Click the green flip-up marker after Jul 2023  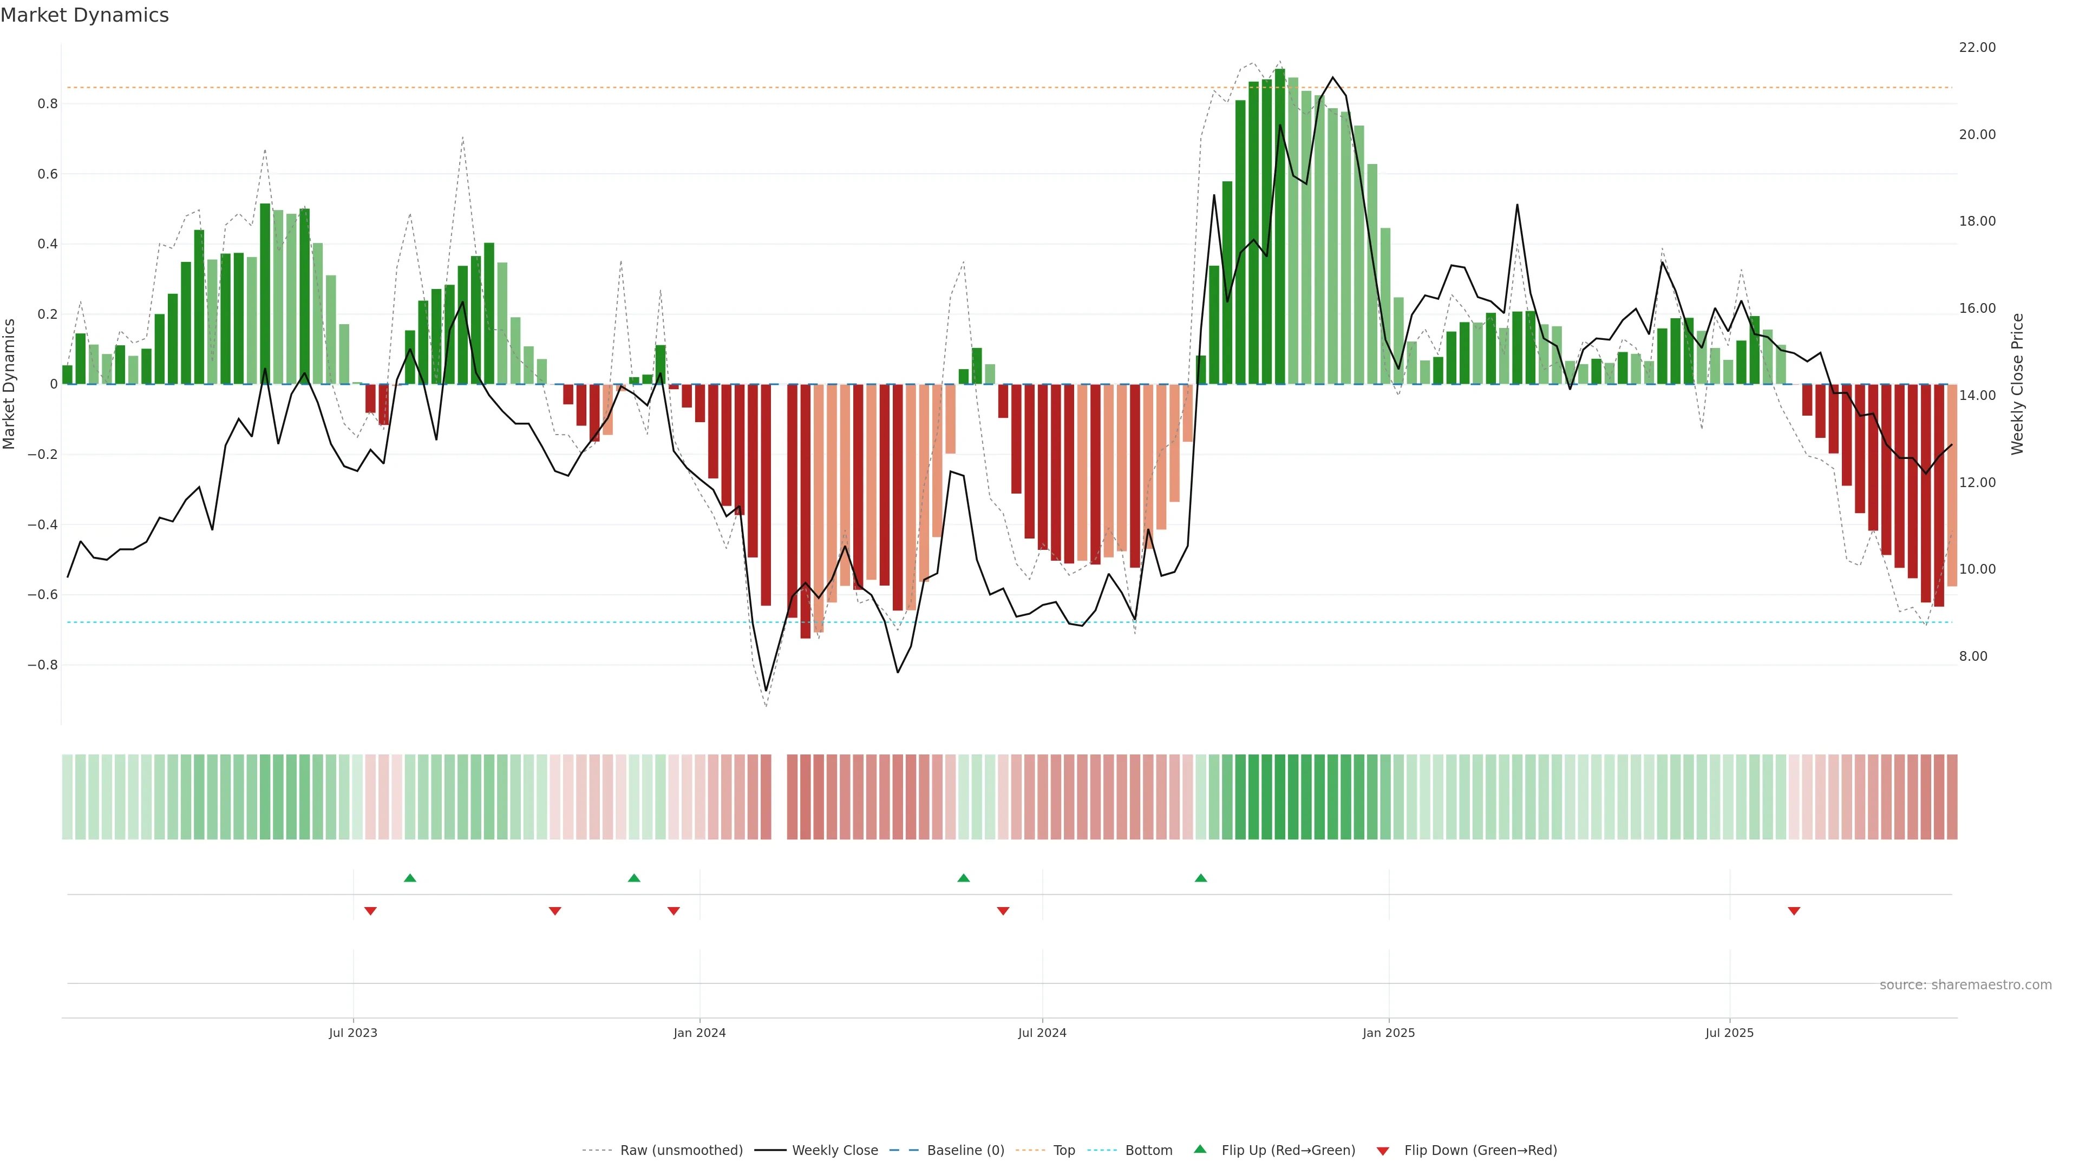[x=410, y=878]
